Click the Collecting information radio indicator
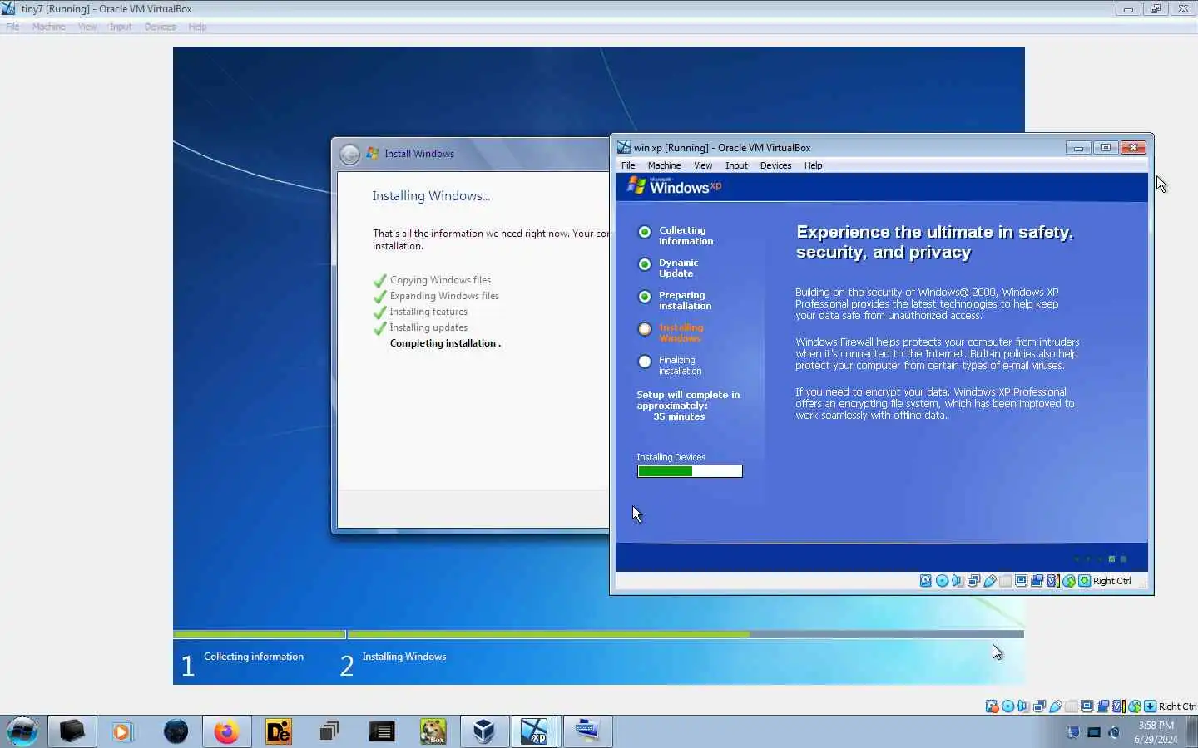The image size is (1198, 748). pos(644,232)
